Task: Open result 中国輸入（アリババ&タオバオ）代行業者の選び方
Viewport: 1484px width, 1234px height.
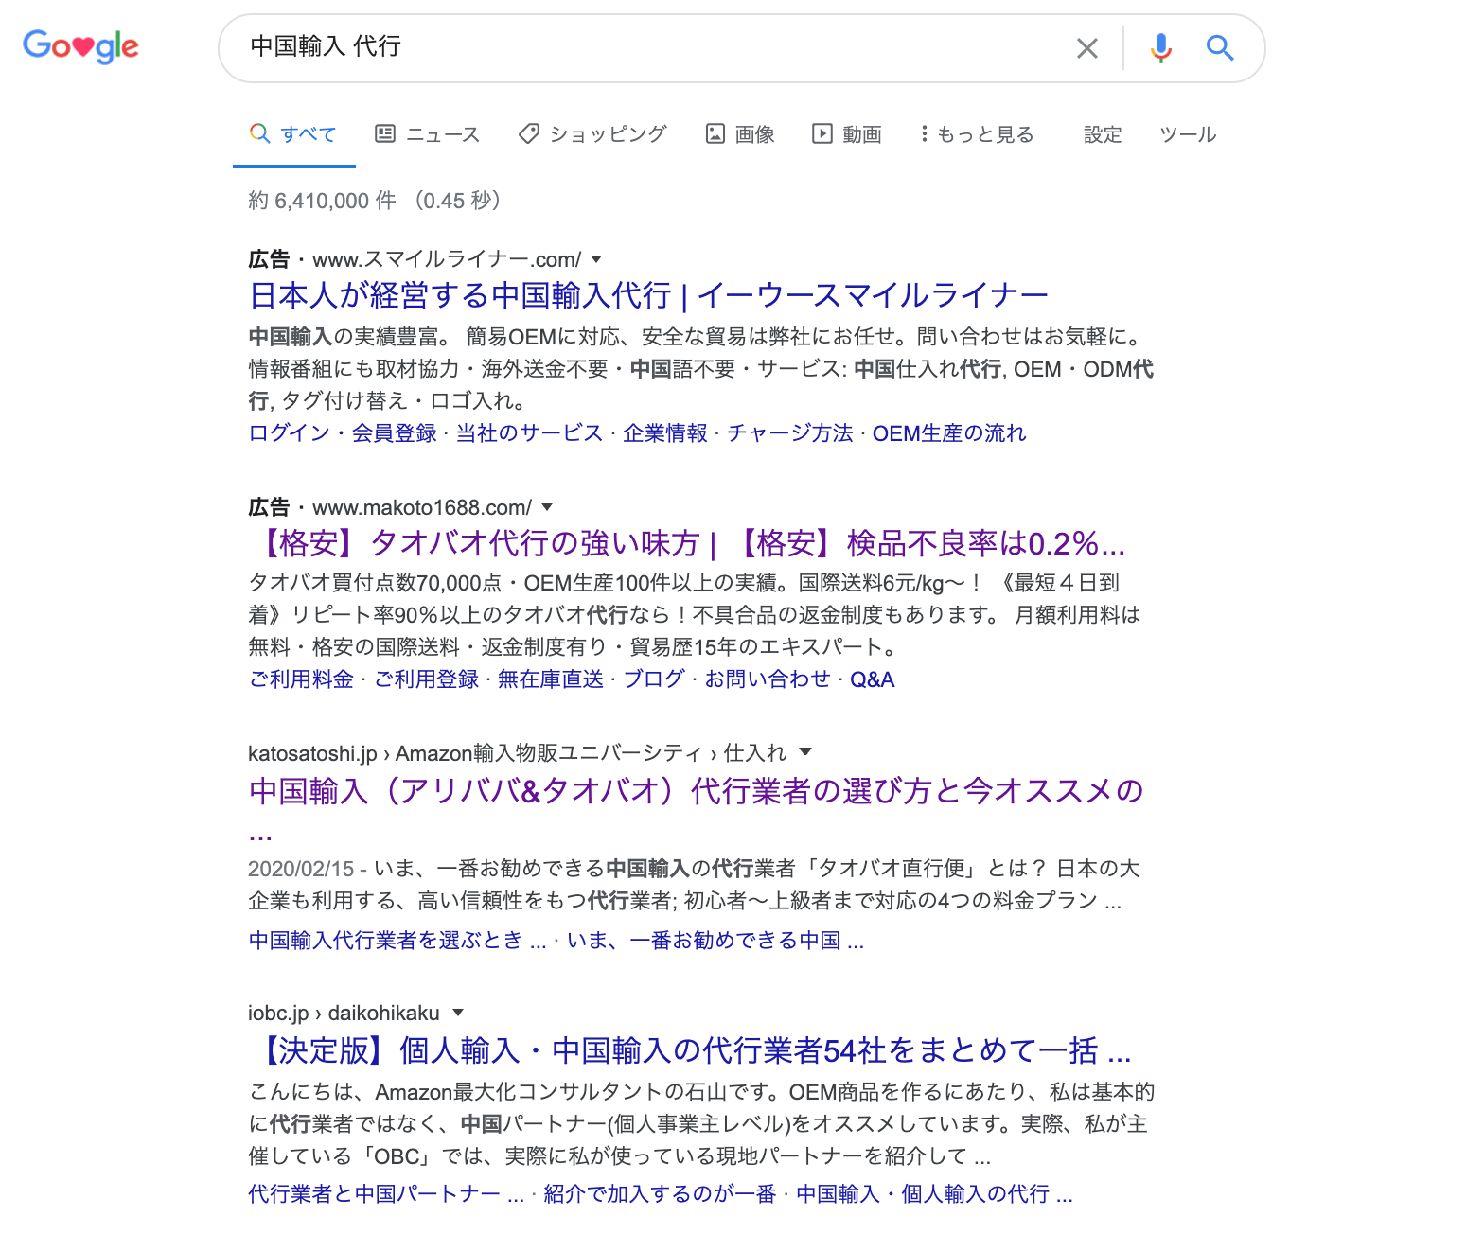Action: 697,791
